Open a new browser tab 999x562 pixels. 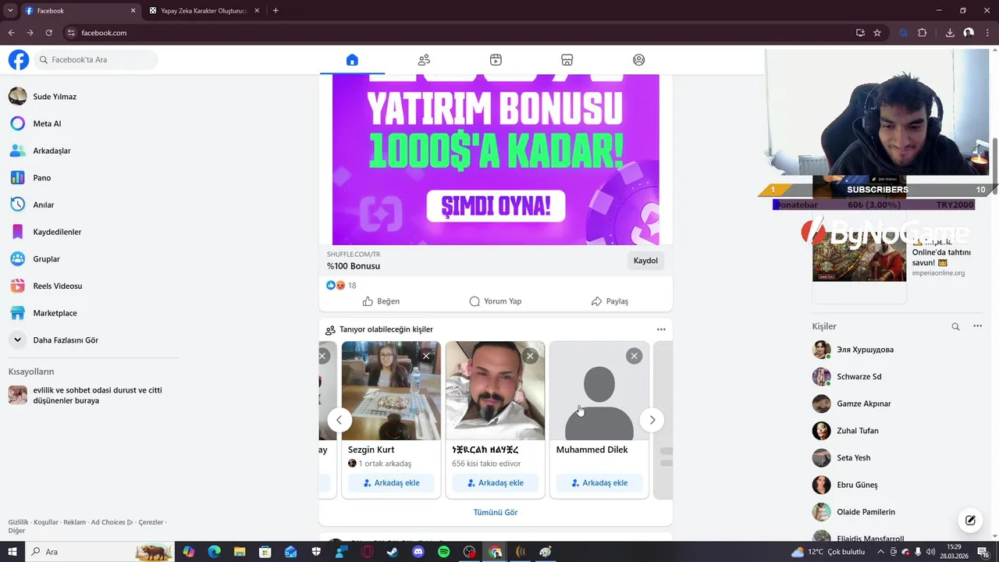click(276, 11)
